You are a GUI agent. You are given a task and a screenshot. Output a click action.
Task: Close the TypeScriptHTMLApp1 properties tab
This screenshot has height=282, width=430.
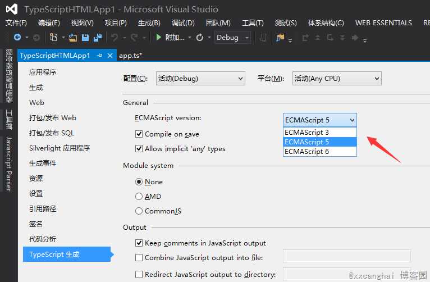(110, 56)
